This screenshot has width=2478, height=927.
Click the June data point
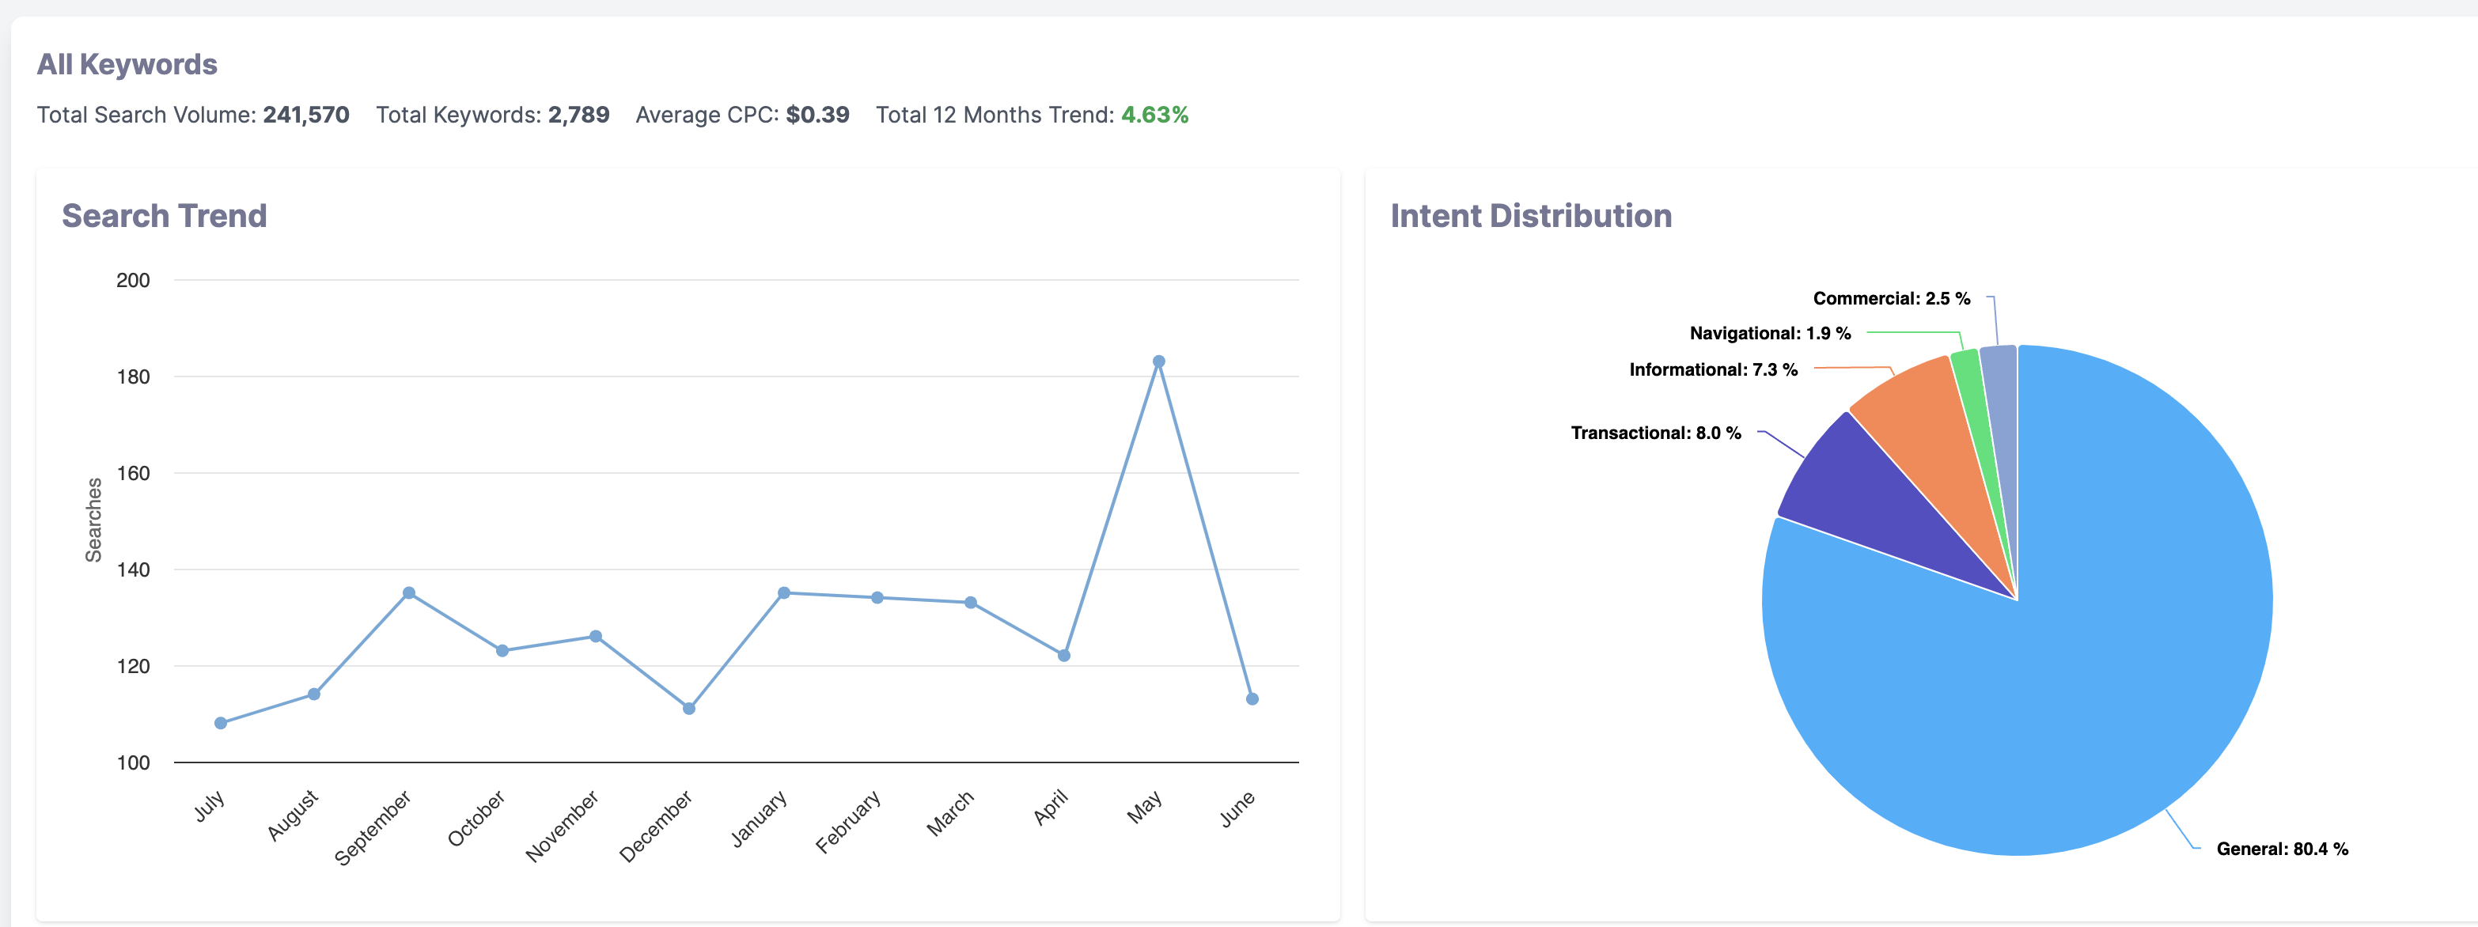pyautogui.click(x=1252, y=700)
